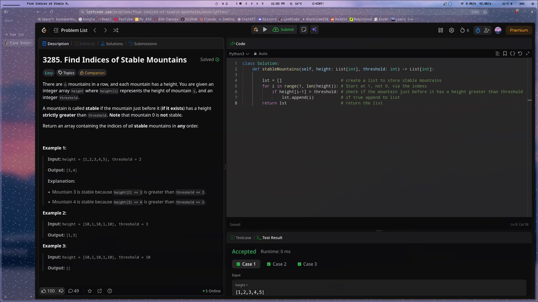Open the 49 comments icon
The height and width of the screenshot is (302, 538).
point(74,291)
